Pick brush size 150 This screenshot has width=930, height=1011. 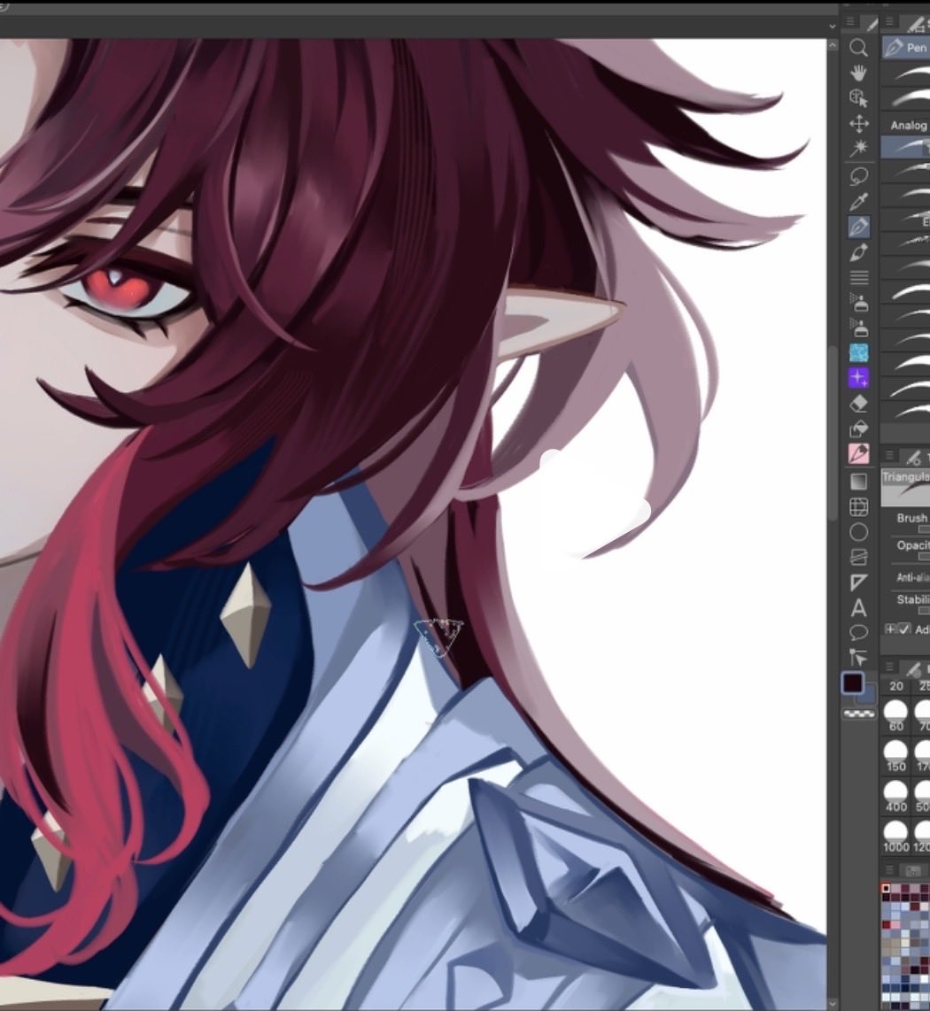(895, 756)
